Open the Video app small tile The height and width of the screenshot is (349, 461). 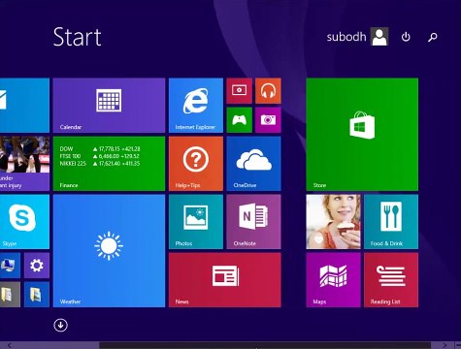click(240, 90)
